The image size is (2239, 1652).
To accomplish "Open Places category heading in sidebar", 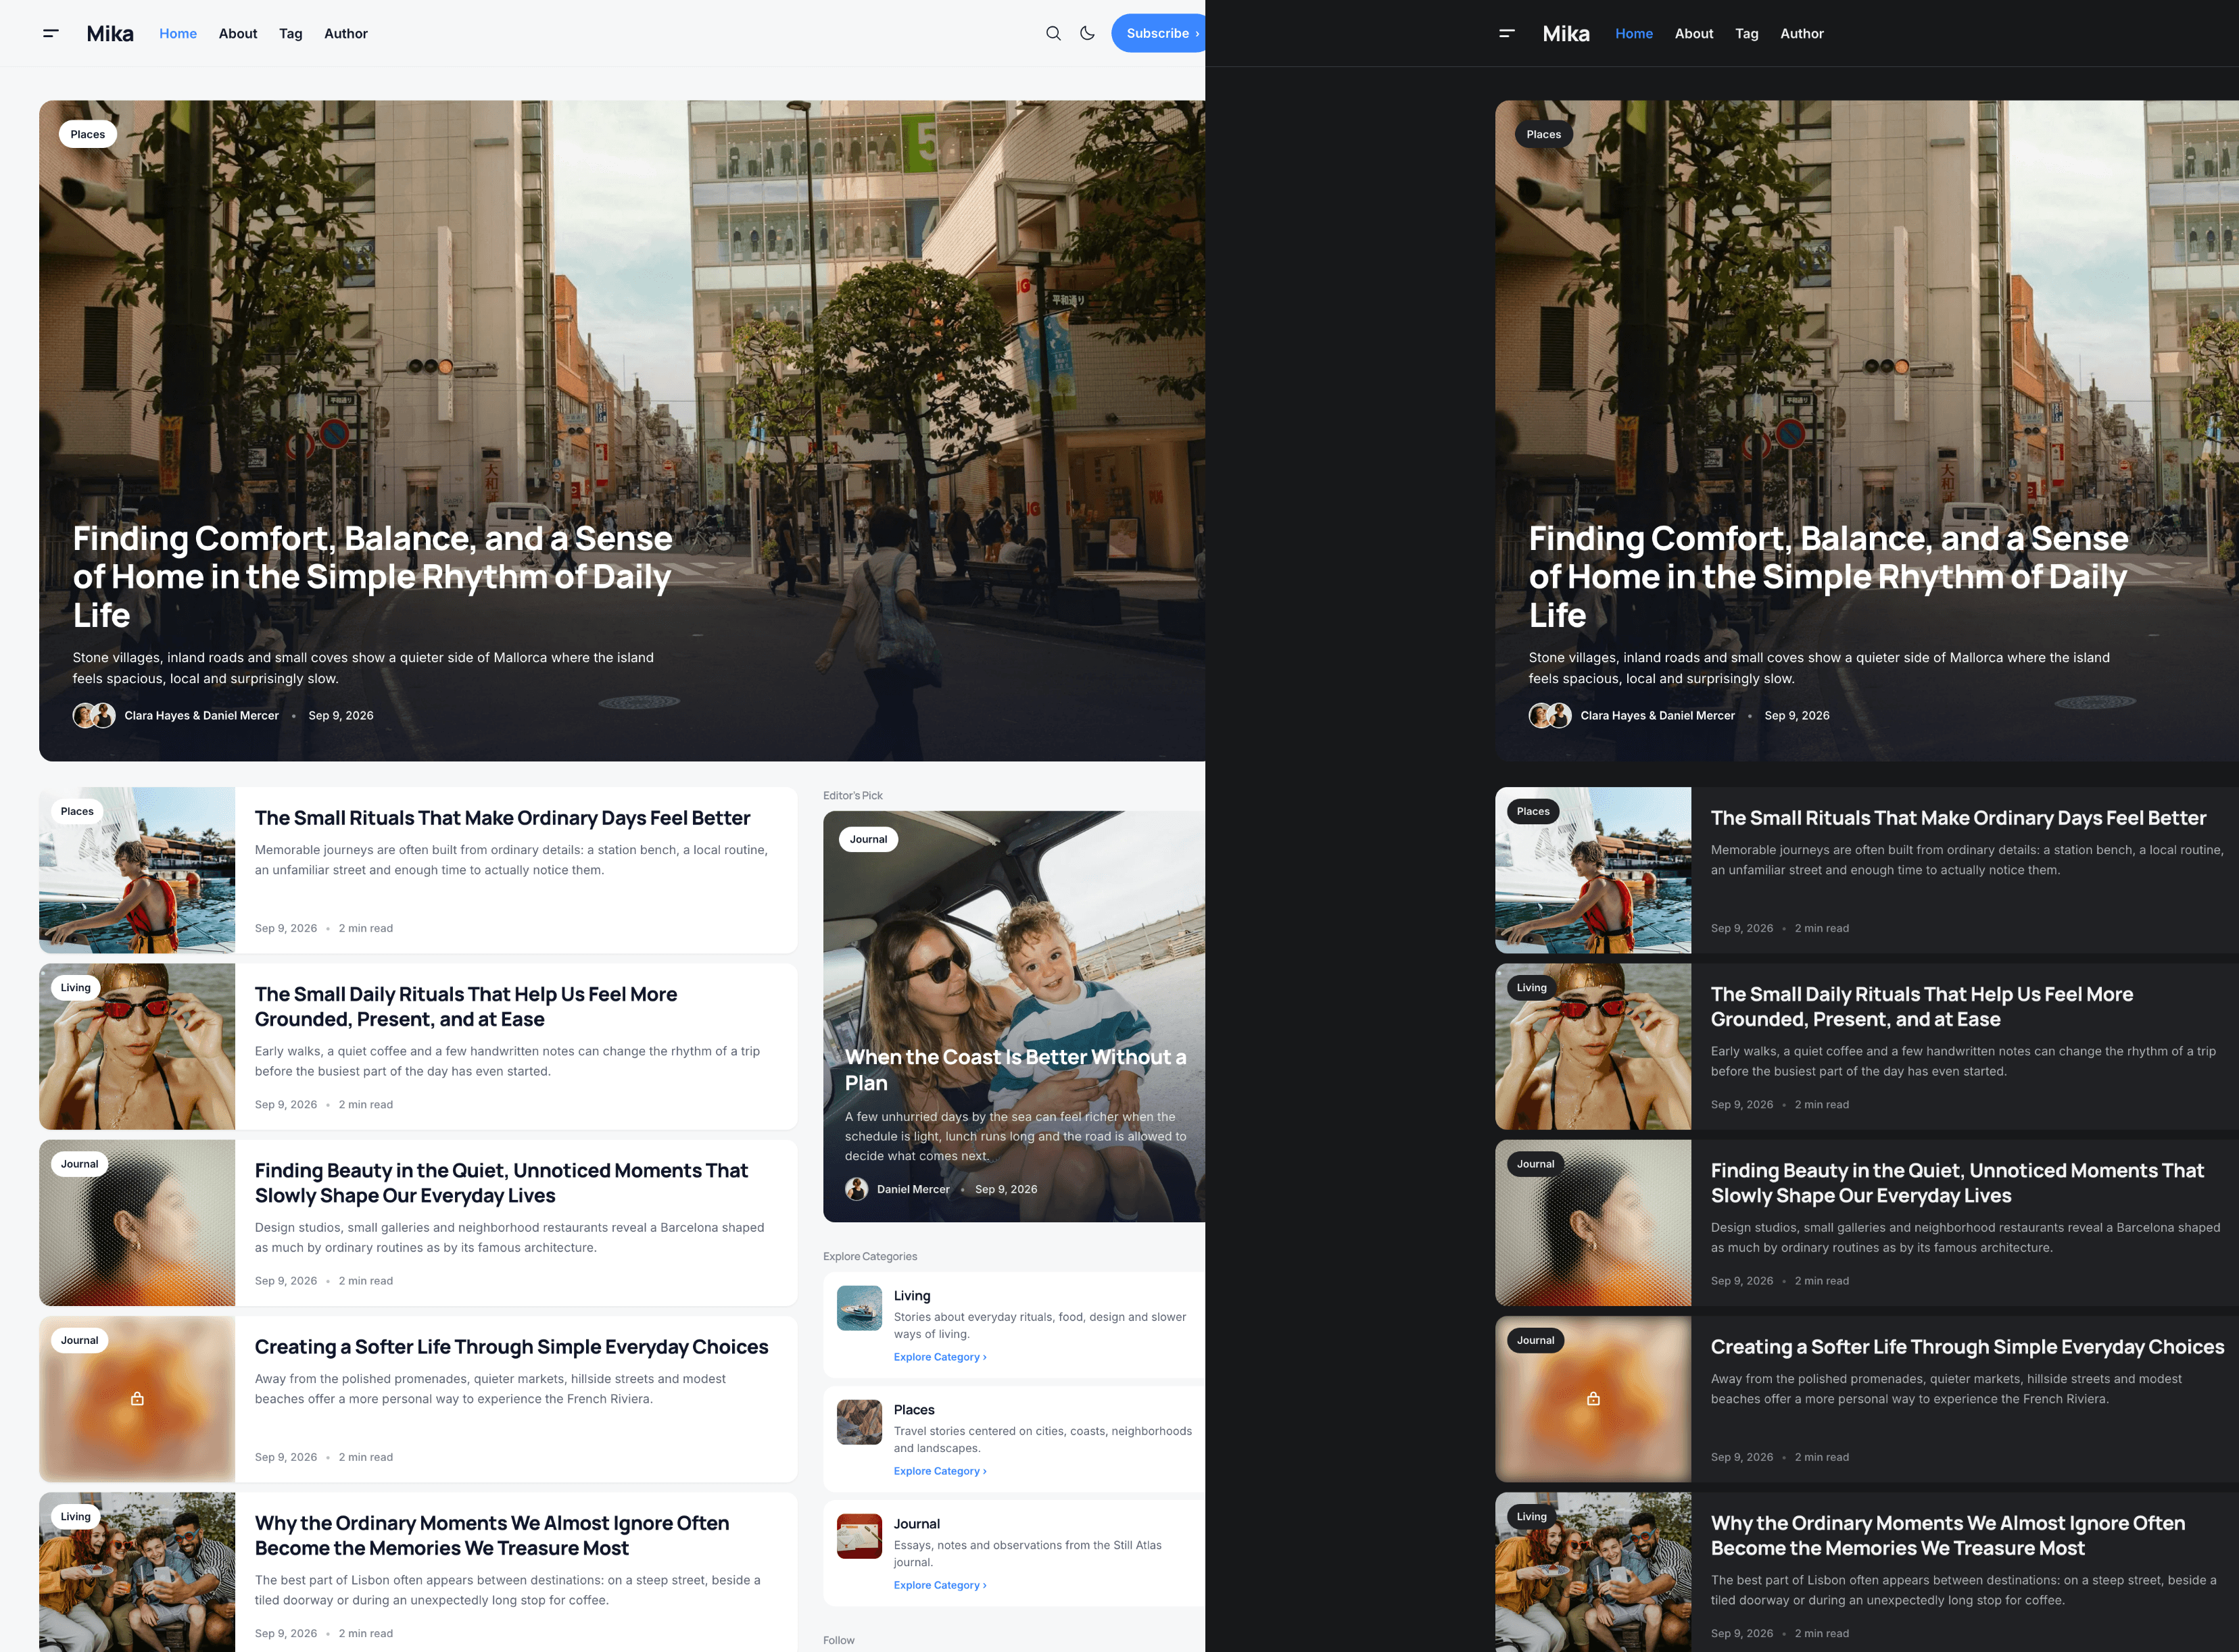I will pos(913,1409).
